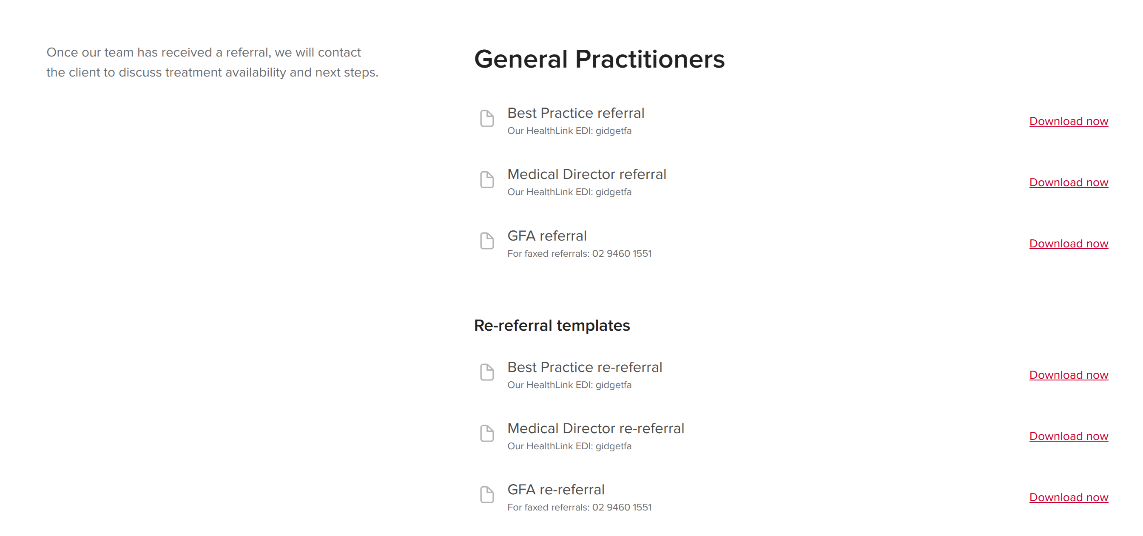Select the GFA referral title
The width and height of the screenshot is (1143, 536).
pyautogui.click(x=547, y=236)
